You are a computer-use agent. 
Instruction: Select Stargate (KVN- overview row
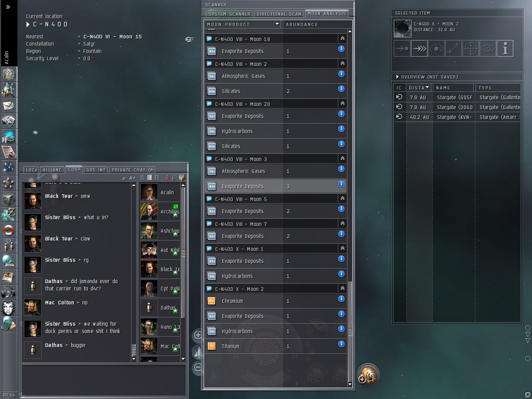457,117
